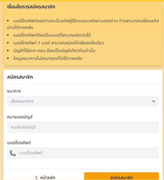The height and width of the screenshot is (180, 164).
Task: Click the left chevron beside หน้าหลัก
Action: click(36, 177)
